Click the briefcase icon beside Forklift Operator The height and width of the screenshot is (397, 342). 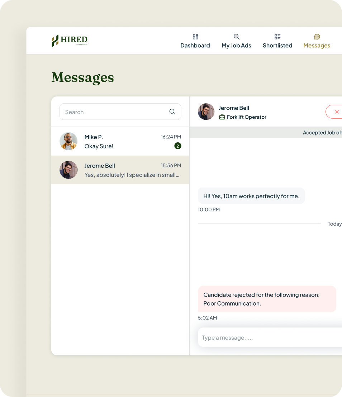point(222,117)
